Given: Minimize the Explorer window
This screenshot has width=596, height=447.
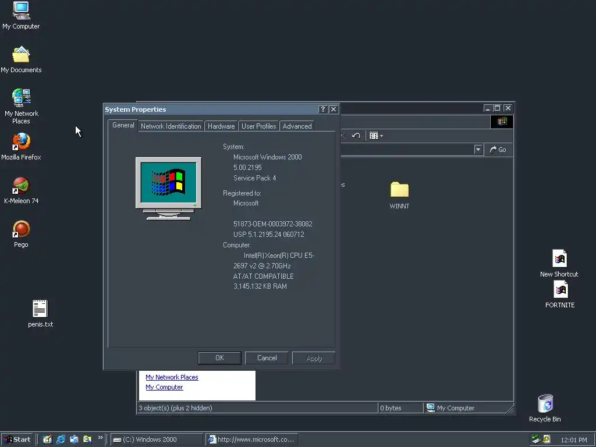Looking at the screenshot, I should [x=488, y=108].
